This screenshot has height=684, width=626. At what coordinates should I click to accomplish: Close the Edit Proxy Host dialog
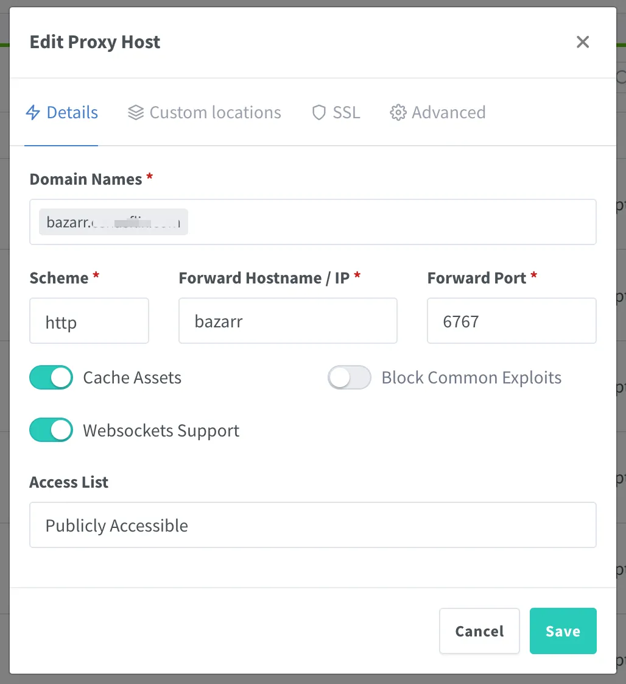tap(583, 41)
